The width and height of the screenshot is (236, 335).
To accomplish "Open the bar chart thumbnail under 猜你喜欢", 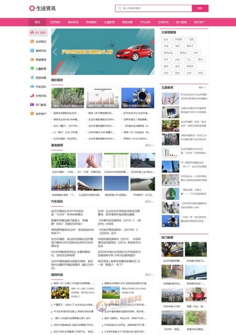I will [x=103, y=98].
